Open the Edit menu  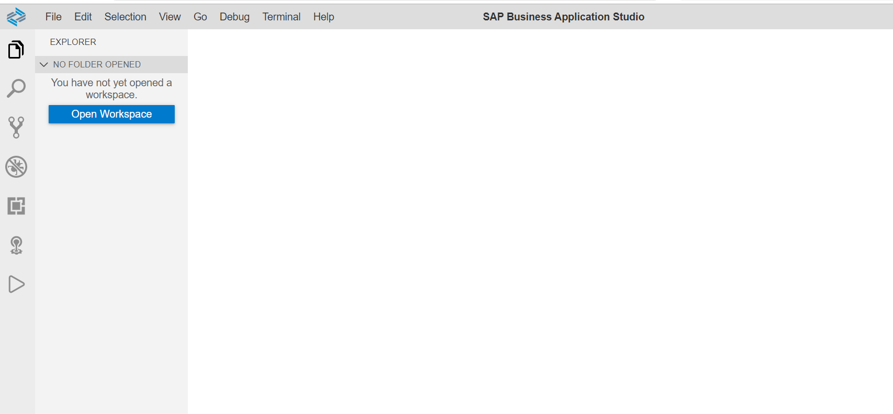point(83,17)
